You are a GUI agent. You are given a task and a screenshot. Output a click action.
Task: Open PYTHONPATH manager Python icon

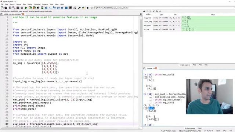(x=83, y=8)
